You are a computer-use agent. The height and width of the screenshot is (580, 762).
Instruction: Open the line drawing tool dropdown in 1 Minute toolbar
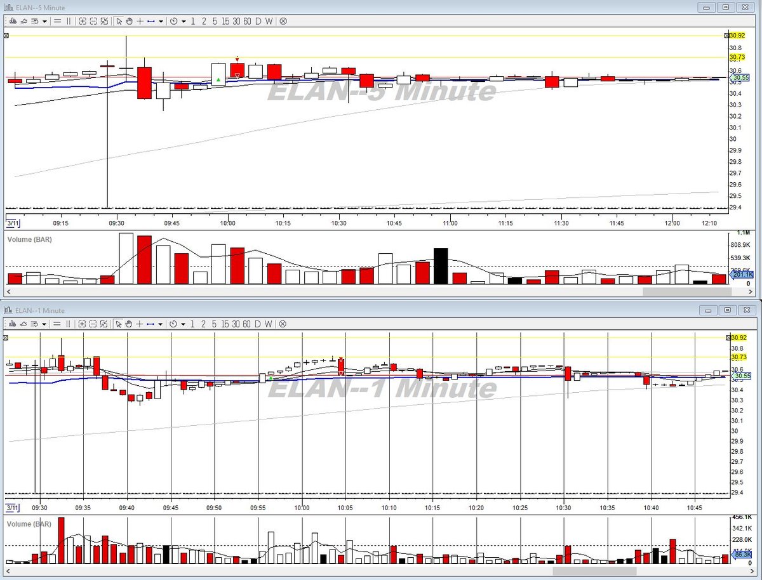tap(161, 324)
